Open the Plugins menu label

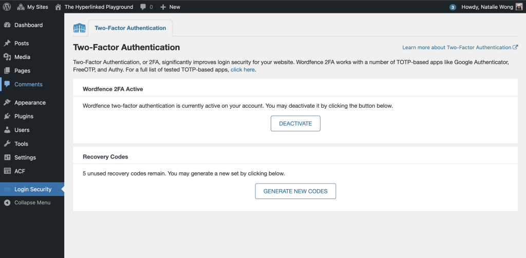pos(24,116)
